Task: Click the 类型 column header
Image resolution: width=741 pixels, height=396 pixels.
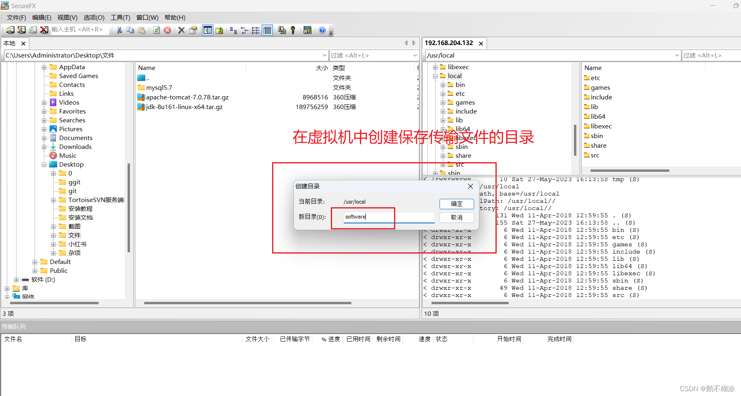Action: point(339,68)
